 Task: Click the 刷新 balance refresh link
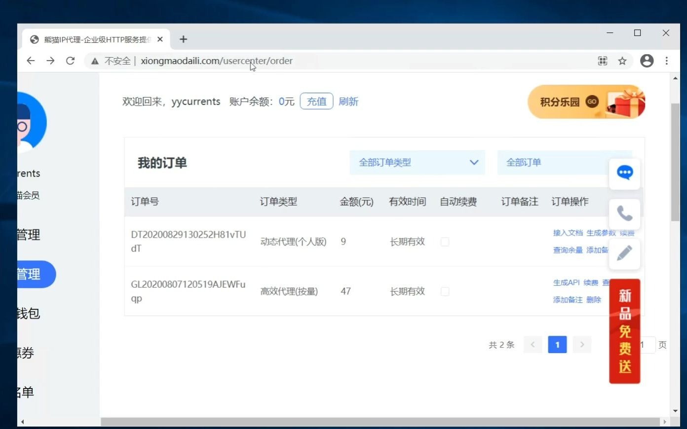point(348,102)
